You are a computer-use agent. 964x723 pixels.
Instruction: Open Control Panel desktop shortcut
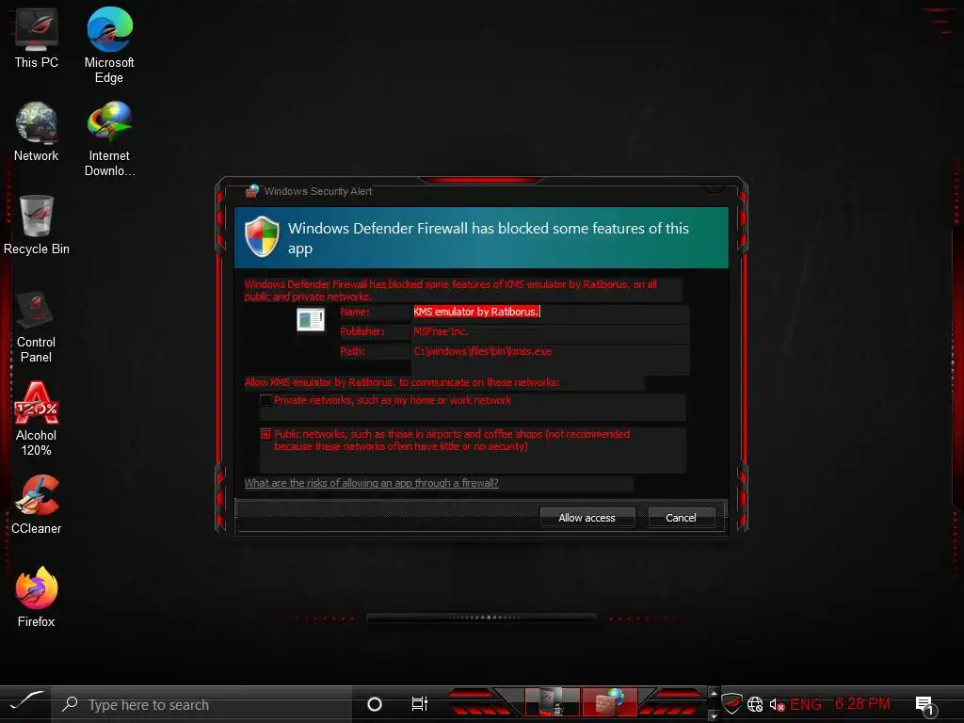[36, 327]
